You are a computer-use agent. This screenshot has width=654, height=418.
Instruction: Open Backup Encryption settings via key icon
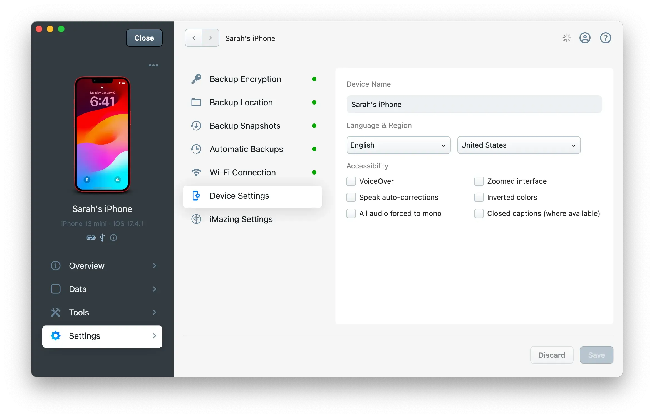click(x=196, y=79)
